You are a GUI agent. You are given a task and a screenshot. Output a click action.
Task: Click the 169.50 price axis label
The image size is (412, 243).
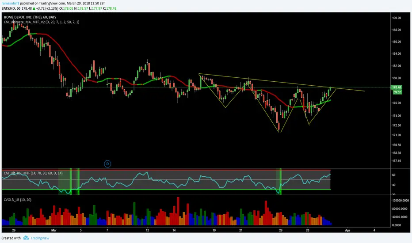click(397, 145)
